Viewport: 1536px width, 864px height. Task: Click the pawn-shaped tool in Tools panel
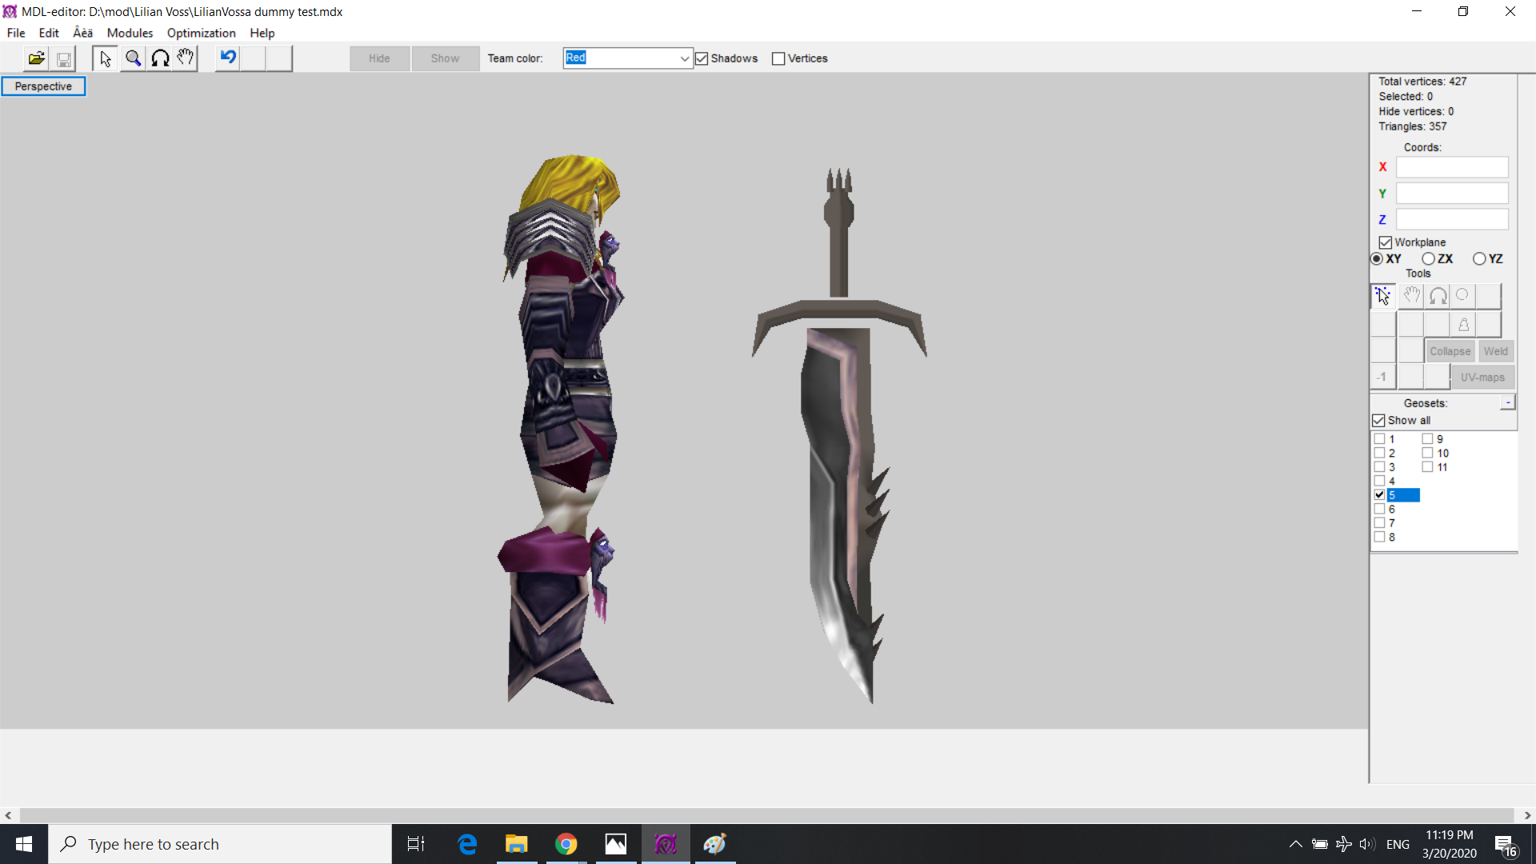tap(1463, 325)
